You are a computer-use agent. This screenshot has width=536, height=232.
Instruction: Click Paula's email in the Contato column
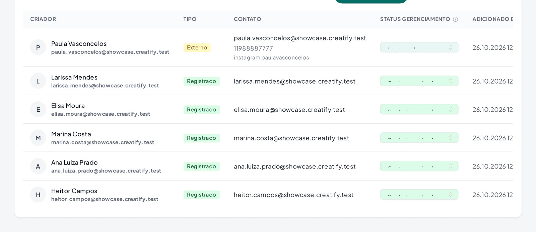coord(300,38)
